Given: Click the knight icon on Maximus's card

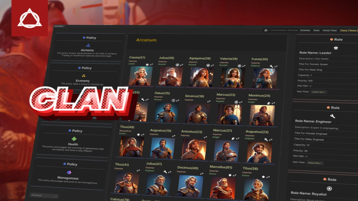Looking at the screenshot, I should (x=269, y=103).
